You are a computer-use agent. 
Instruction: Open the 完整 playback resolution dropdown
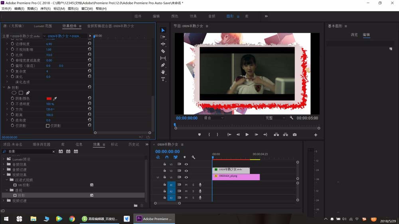(x=275, y=118)
